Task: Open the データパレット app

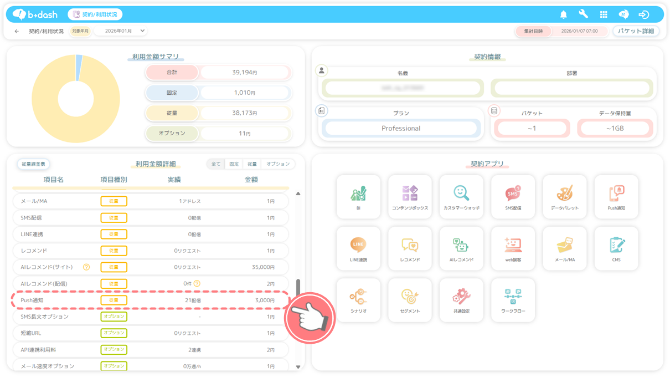Action: click(564, 196)
